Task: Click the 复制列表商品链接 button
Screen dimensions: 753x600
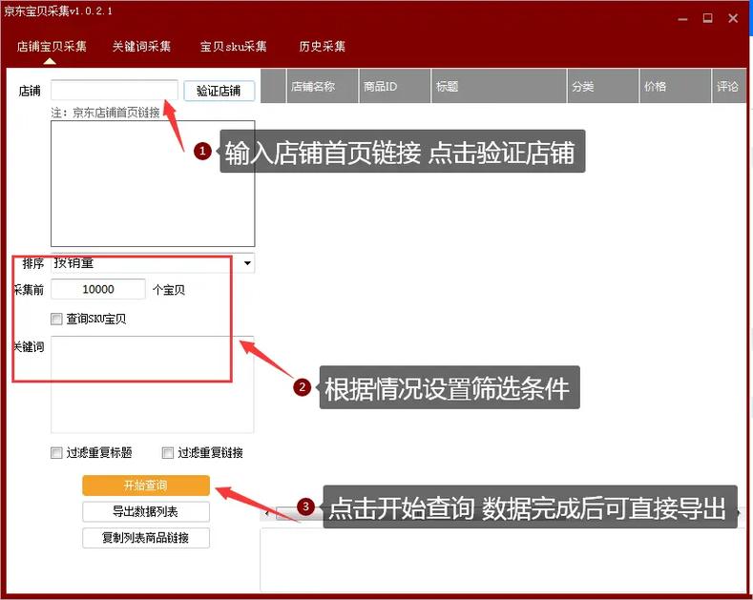Action: (146, 538)
